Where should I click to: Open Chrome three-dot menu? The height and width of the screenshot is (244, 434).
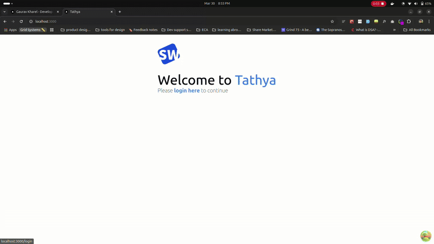coord(429,21)
